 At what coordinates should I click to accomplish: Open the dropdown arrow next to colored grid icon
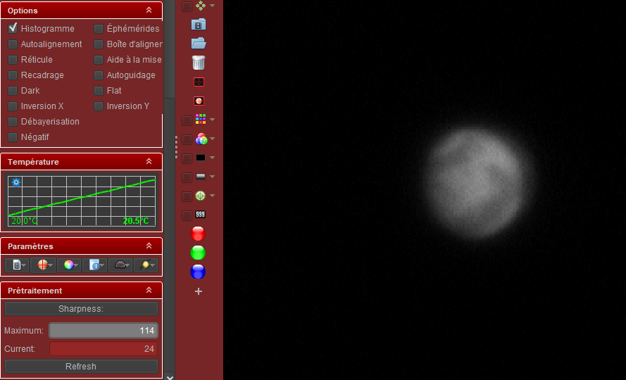click(x=213, y=120)
